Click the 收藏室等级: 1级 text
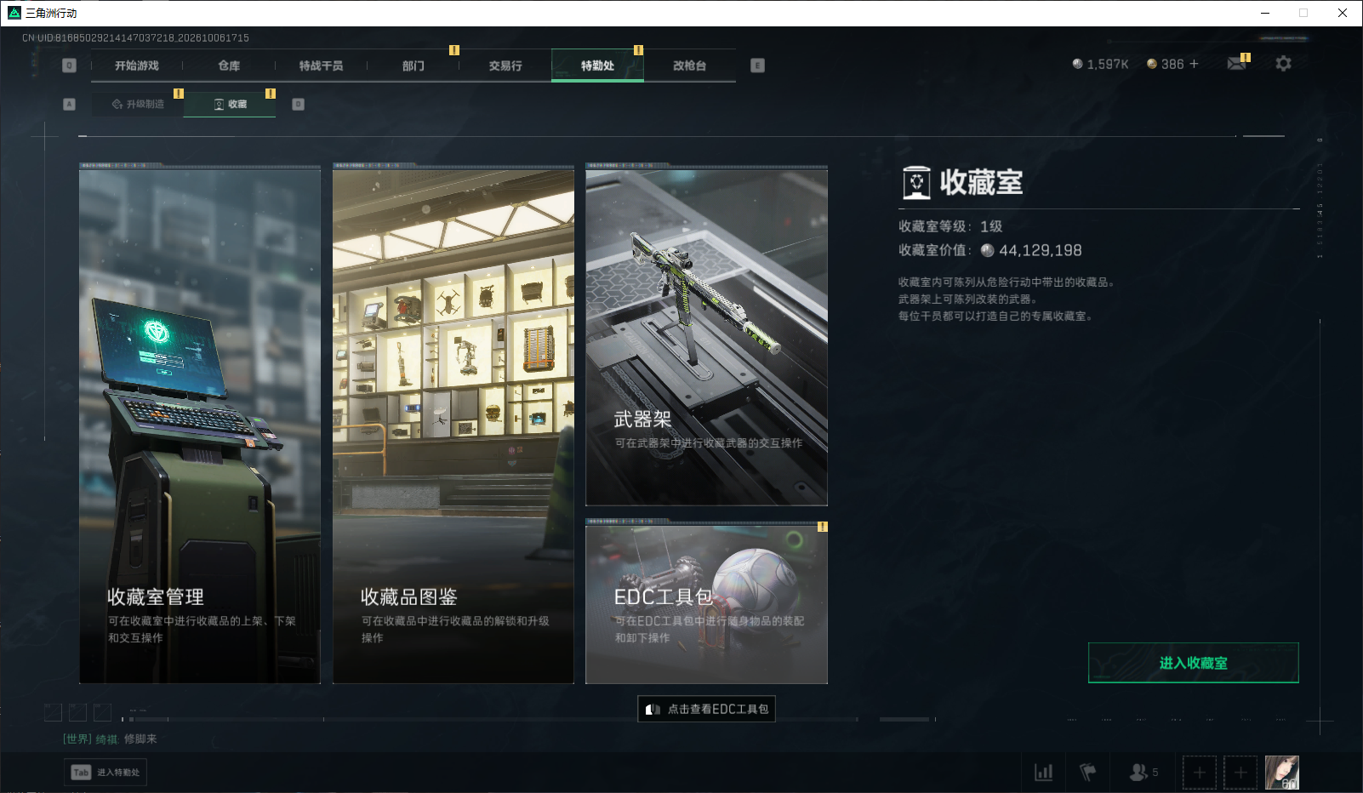Viewport: 1363px width, 793px height. 950,226
